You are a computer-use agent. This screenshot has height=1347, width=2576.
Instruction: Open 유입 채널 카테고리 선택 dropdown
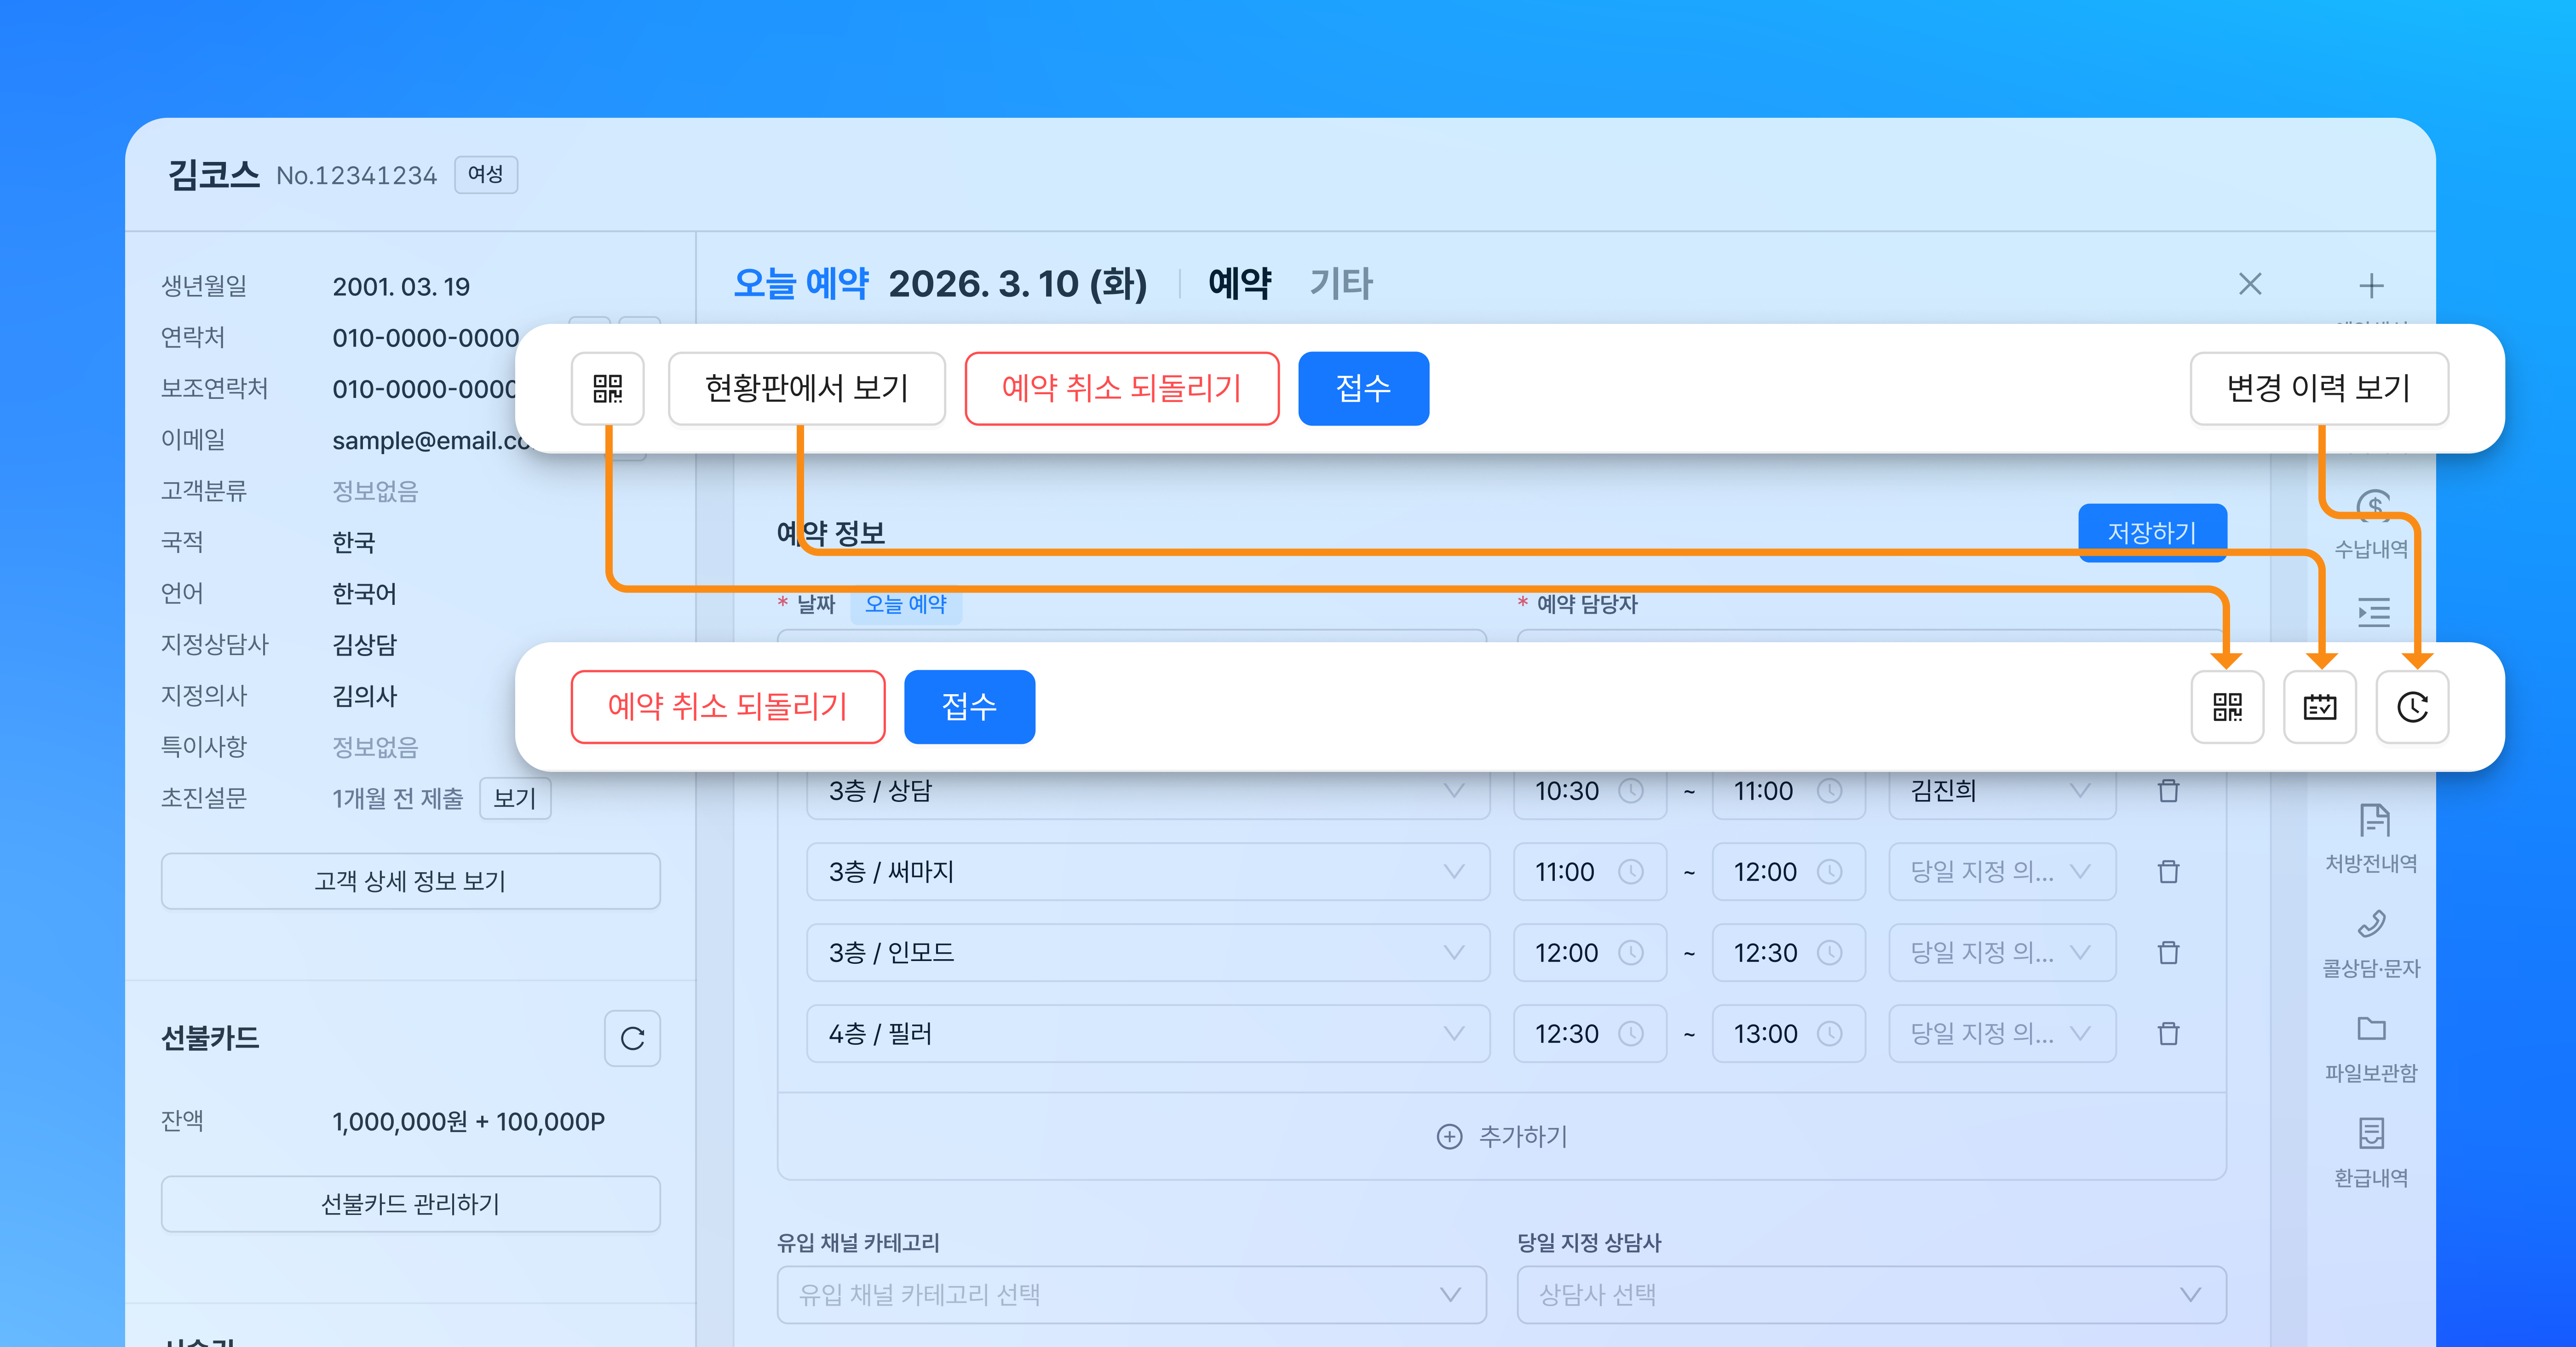[1131, 1295]
